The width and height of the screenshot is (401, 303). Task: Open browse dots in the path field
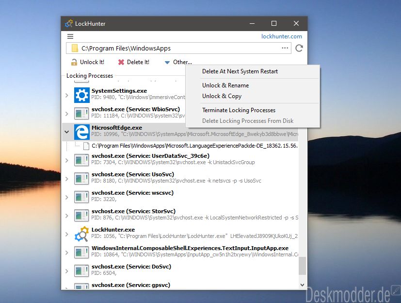[285, 48]
